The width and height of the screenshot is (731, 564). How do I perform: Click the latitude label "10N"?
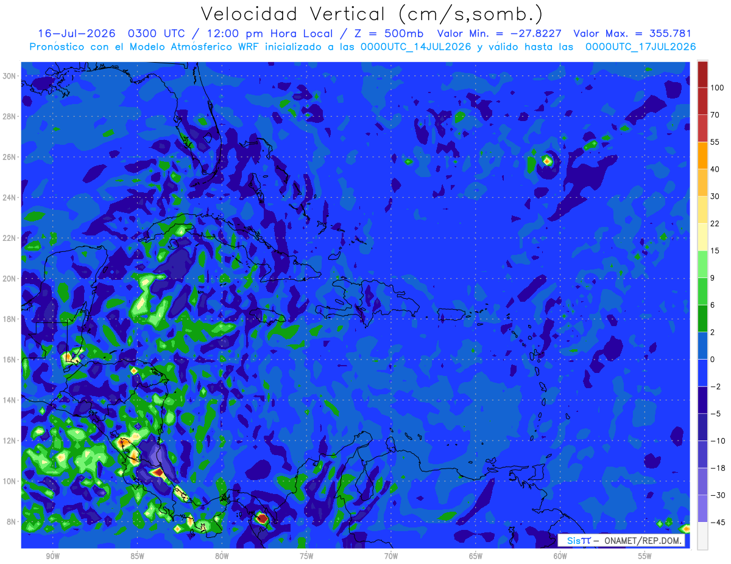click(x=10, y=481)
